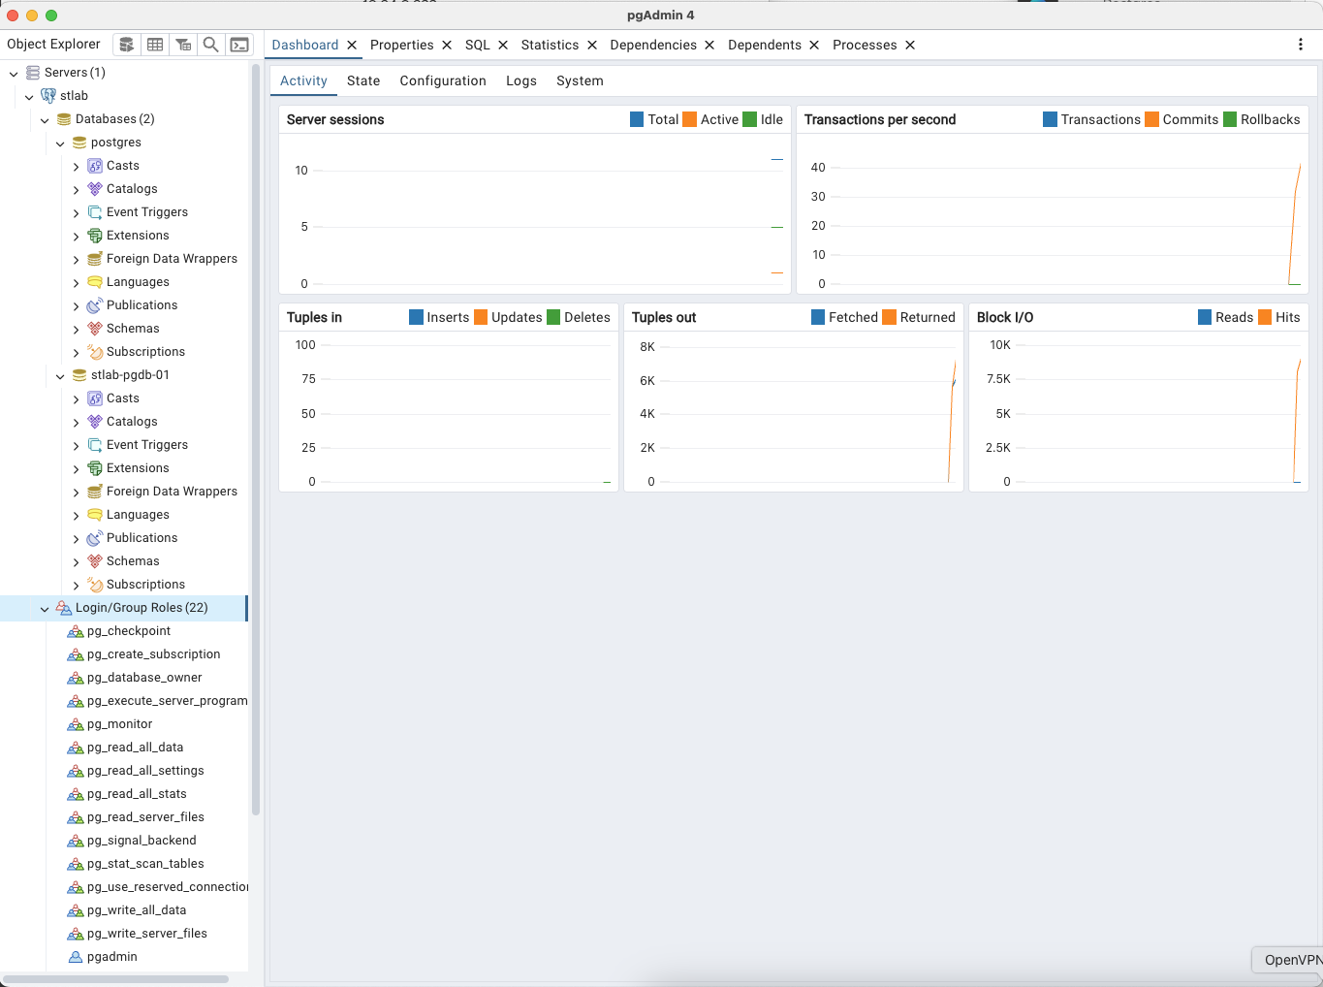Expand Schemas under stlab-pgdb-01
The height and width of the screenshot is (987, 1323).
pyautogui.click(x=77, y=562)
